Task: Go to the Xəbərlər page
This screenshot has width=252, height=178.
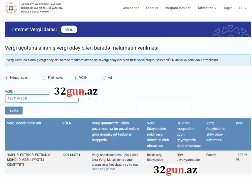Action: (x=152, y=8)
